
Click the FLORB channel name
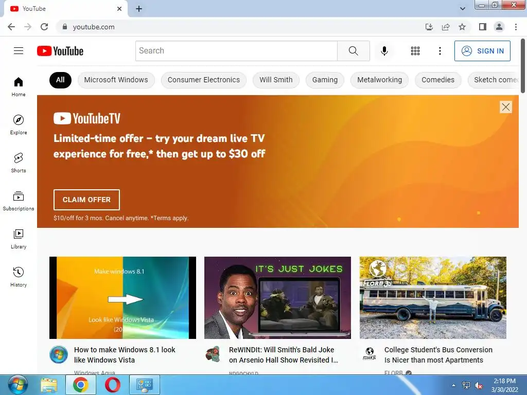(x=394, y=372)
